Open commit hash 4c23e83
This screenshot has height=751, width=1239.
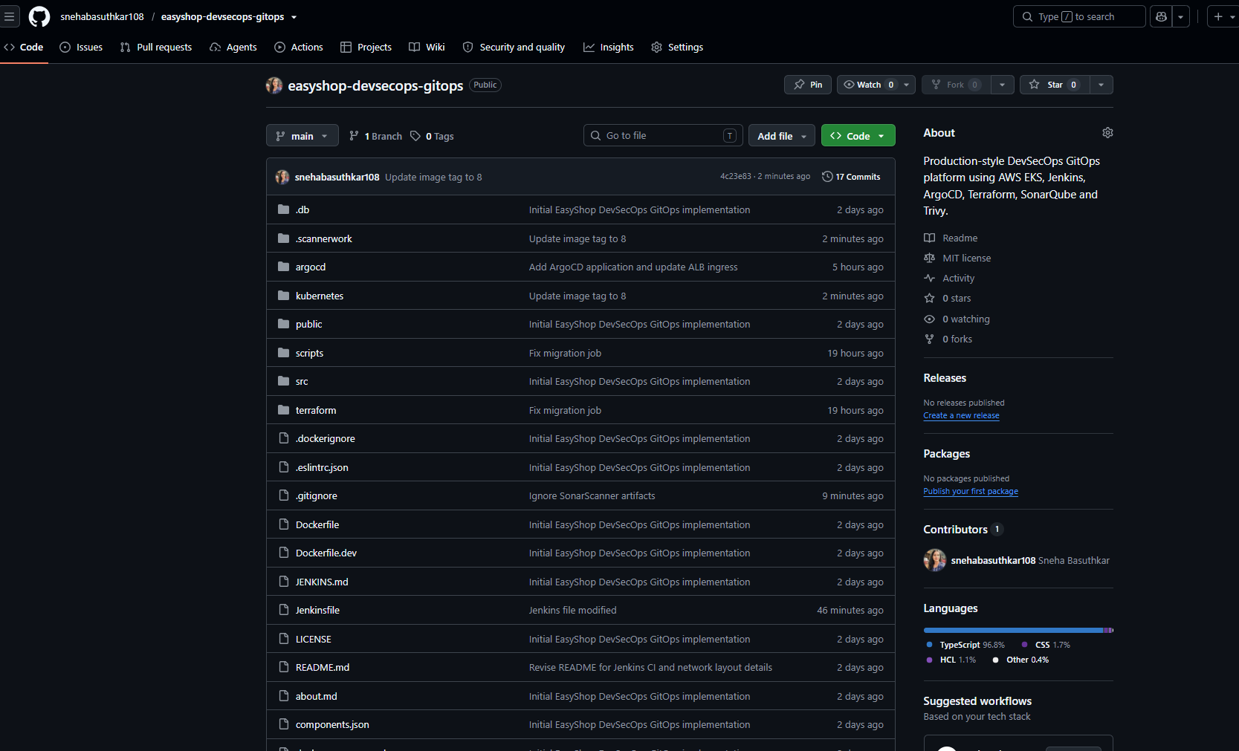click(735, 177)
